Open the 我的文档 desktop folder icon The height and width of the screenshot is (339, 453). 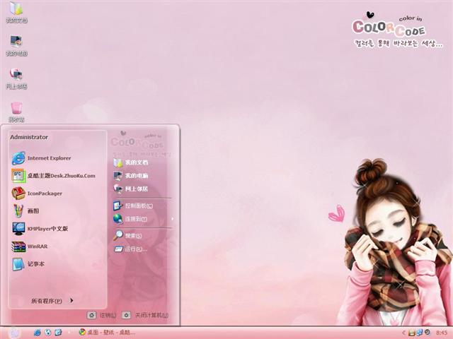coord(16,12)
